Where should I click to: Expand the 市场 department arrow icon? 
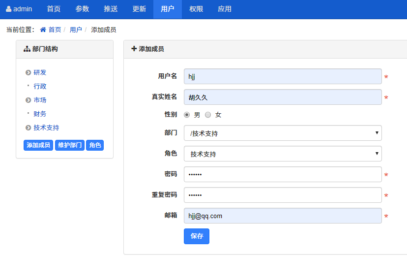point(29,100)
